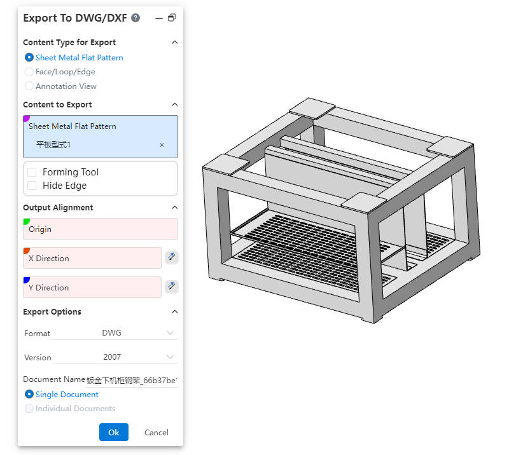Flip X Direction using arrow icon
This screenshot has width=509, height=455.
click(x=171, y=257)
